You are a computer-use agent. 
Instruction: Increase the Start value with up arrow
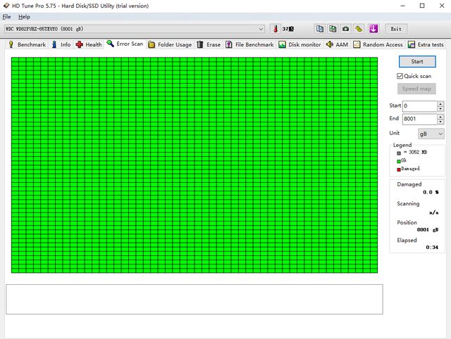coord(440,103)
